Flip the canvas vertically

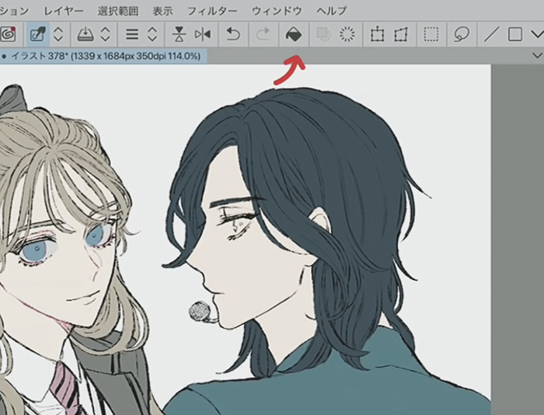tap(179, 35)
